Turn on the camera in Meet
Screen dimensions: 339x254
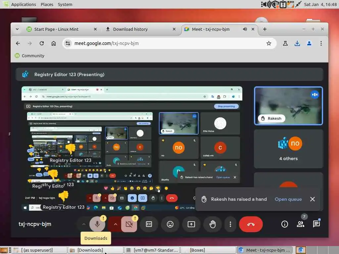129,224
